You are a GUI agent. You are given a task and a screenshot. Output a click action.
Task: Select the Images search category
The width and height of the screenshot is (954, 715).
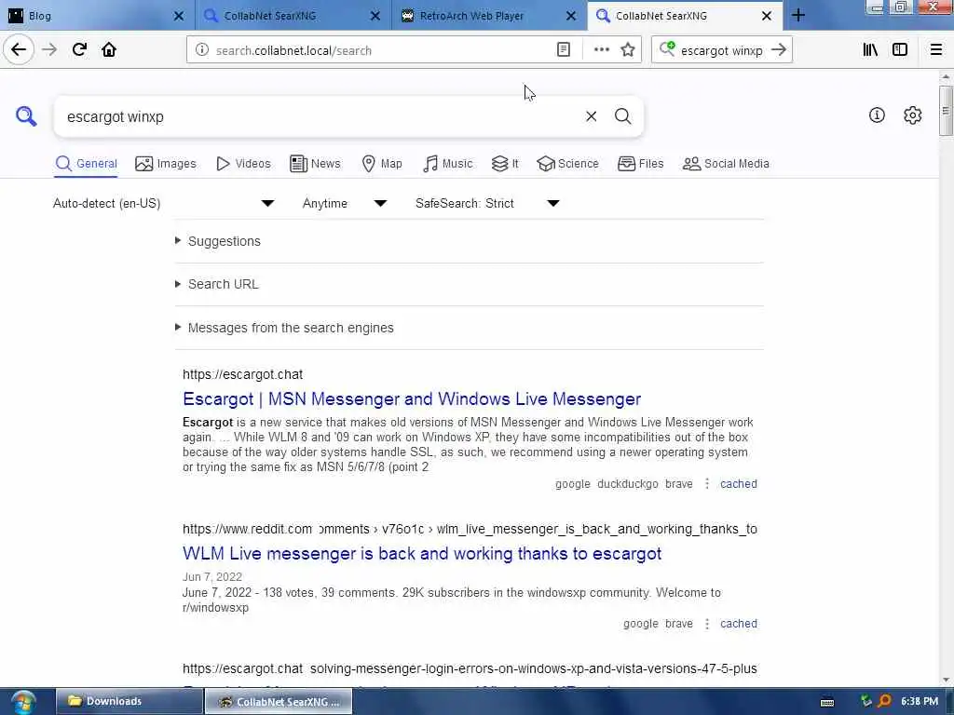coord(166,164)
